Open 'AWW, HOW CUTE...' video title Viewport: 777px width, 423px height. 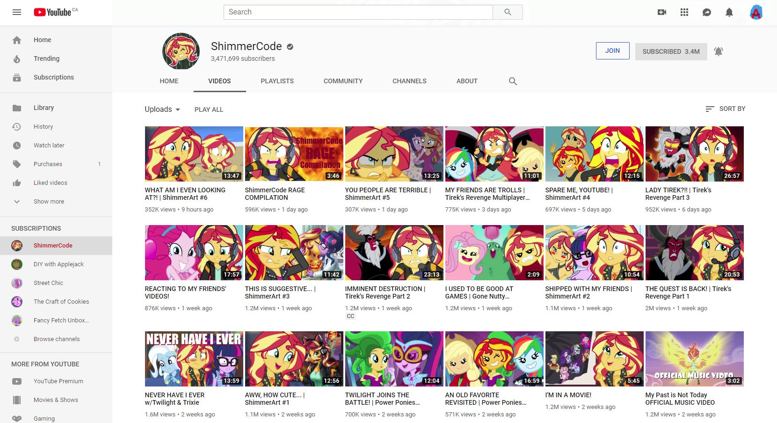pyautogui.click(x=275, y=399)
